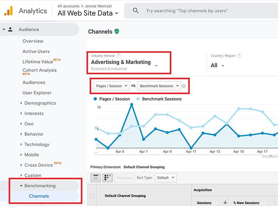Click the % New Sessions column header
Viewport: 278px width, 206px height.
[246, 203]
